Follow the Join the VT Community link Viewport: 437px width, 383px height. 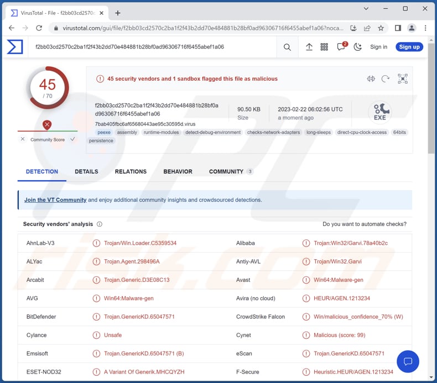tap(55, 200)
